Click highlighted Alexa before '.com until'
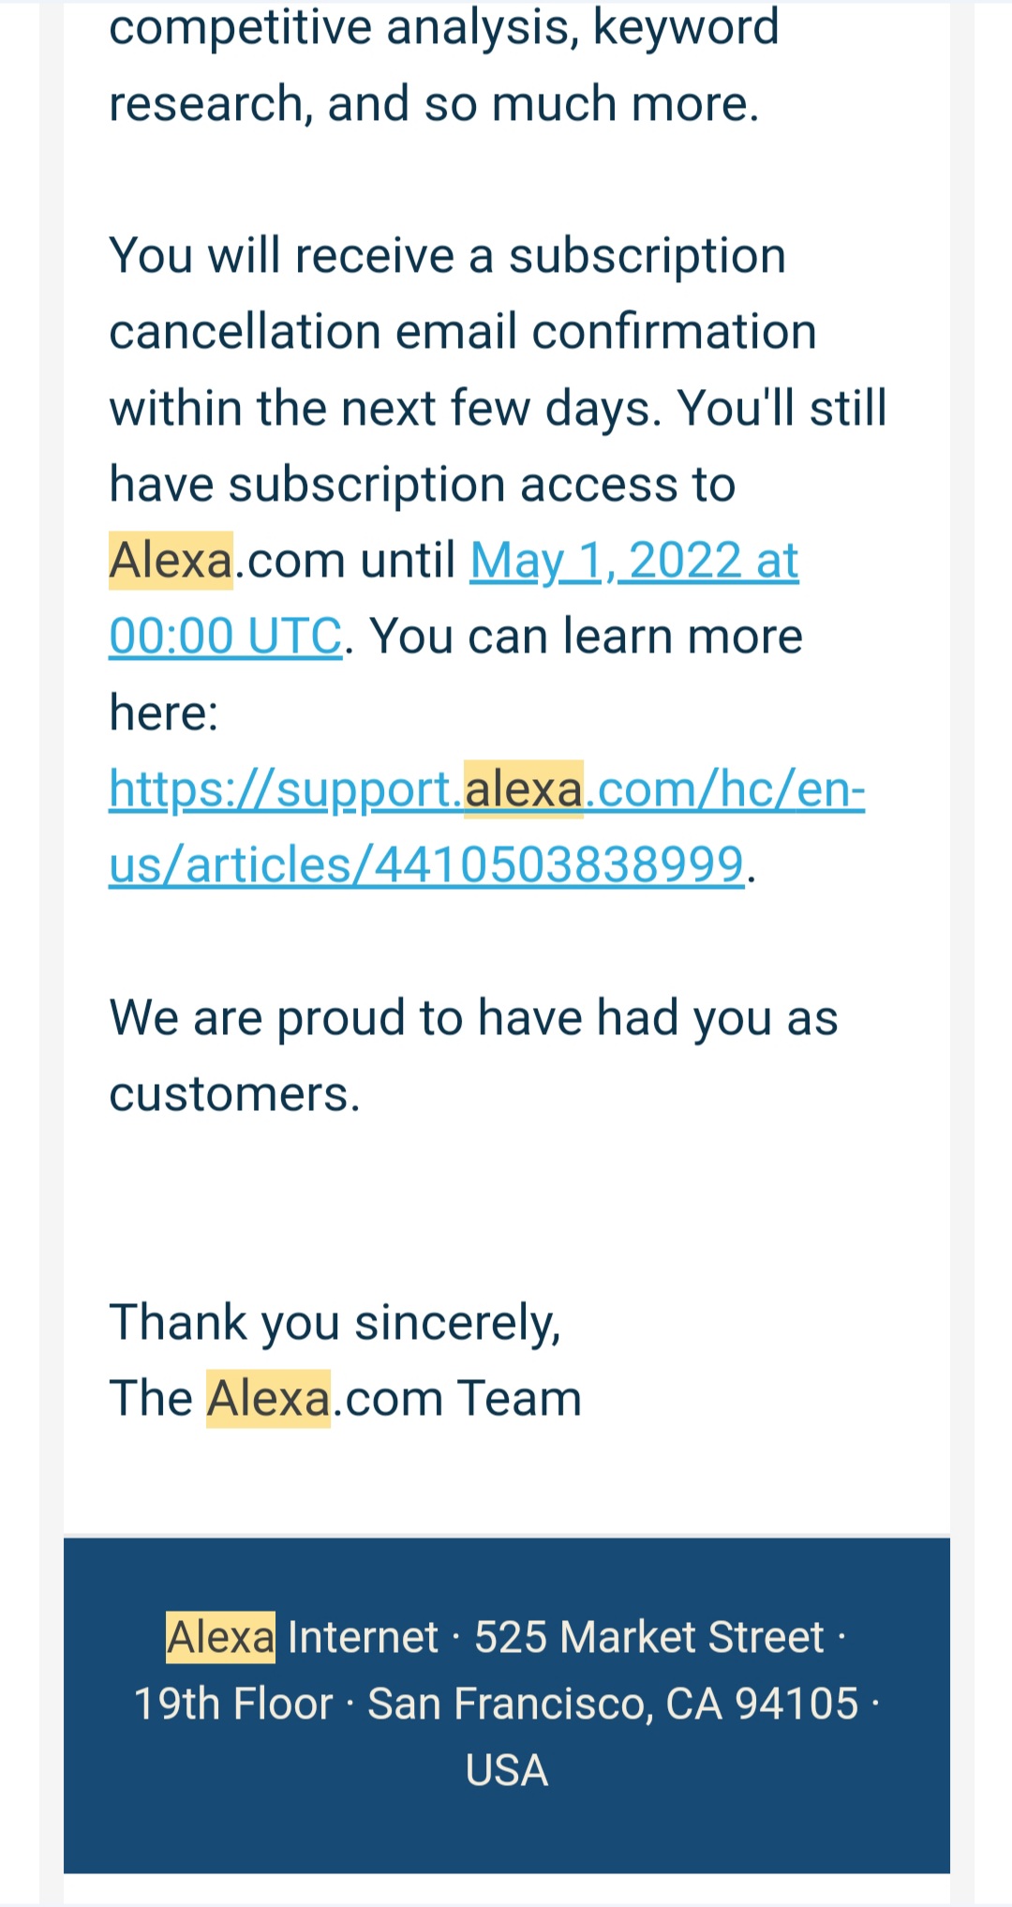The width and height of the screenshot is (1012, 1907). tap(171, 562)
